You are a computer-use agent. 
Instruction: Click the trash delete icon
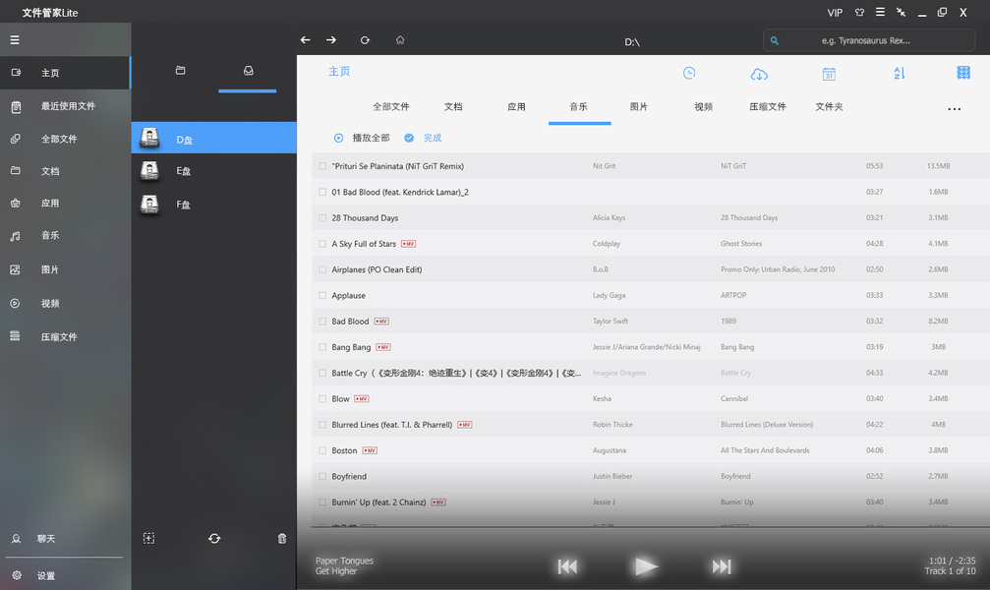[x=282, y=538]
